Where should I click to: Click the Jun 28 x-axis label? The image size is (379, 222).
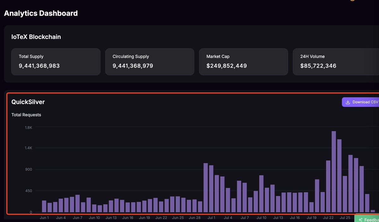(x=195, y=218)
